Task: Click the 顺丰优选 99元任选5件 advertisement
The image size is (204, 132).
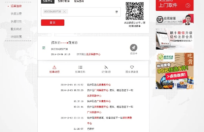Action: pyautogui.click(x=175, y=71)
